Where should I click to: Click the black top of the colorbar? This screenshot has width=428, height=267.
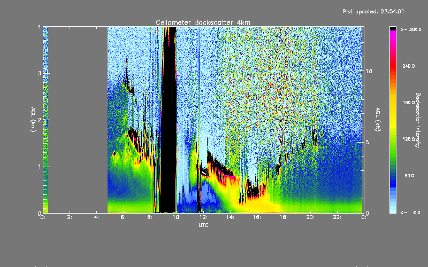393,28
